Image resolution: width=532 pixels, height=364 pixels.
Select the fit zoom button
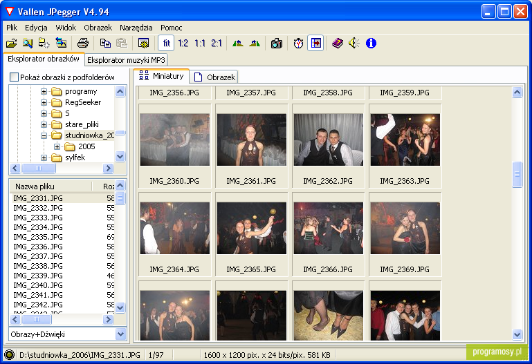coord(166,44)
